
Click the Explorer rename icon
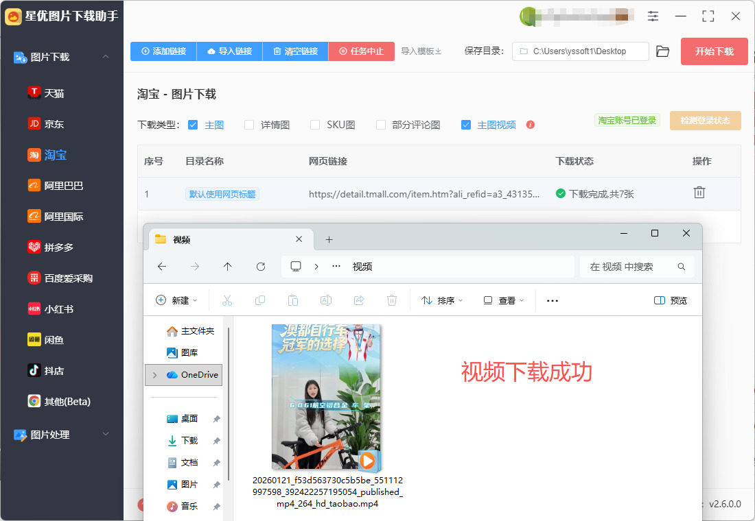point(326,301)
